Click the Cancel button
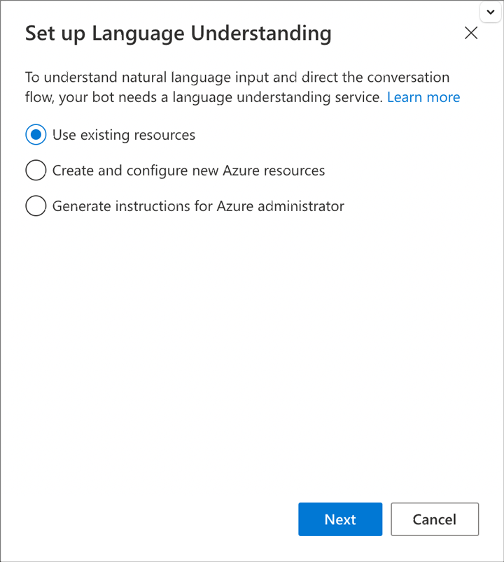Viewport: 504px width, 562px height. click(434, 519)
